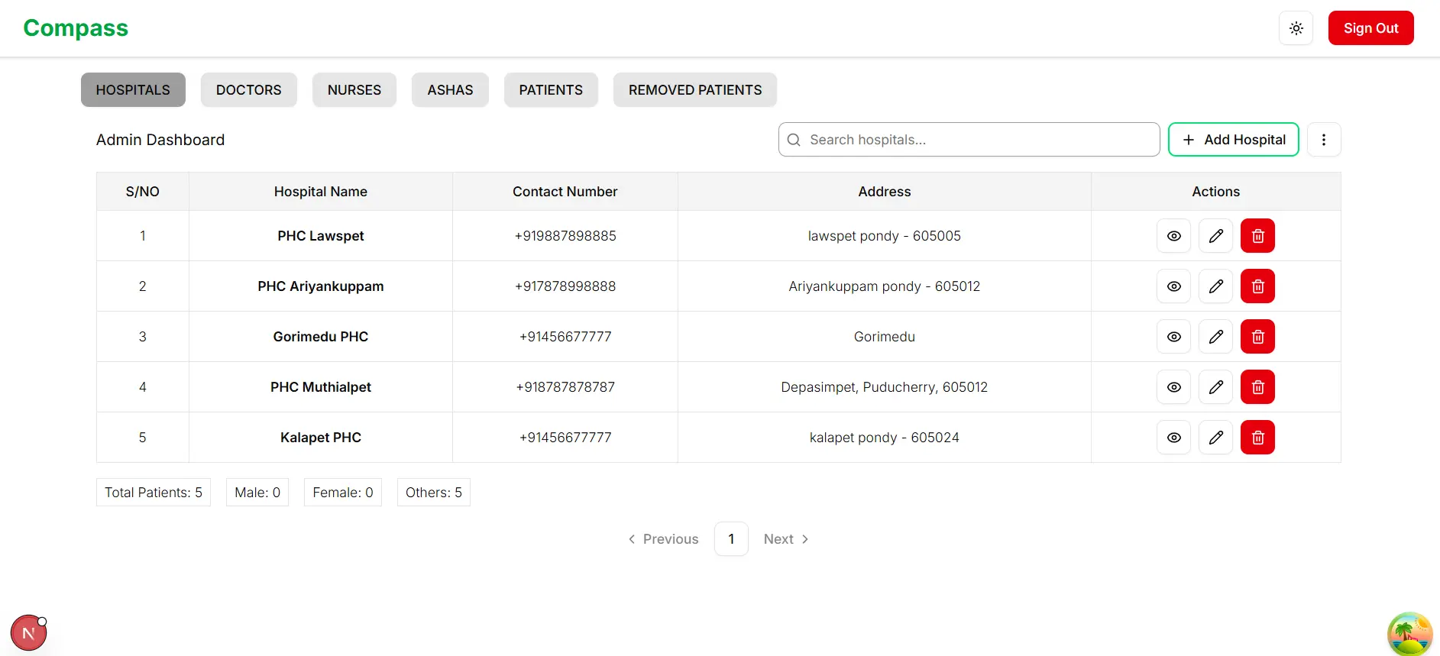Click address Ariyankuppam pondy - 605012
Viewport: 1440px width, 656px height.
click(x=885, y=286)
